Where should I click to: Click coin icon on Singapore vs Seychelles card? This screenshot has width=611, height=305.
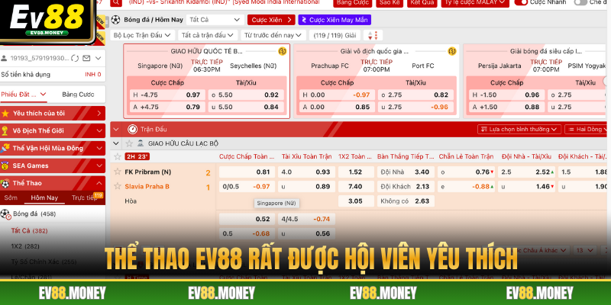283,51
